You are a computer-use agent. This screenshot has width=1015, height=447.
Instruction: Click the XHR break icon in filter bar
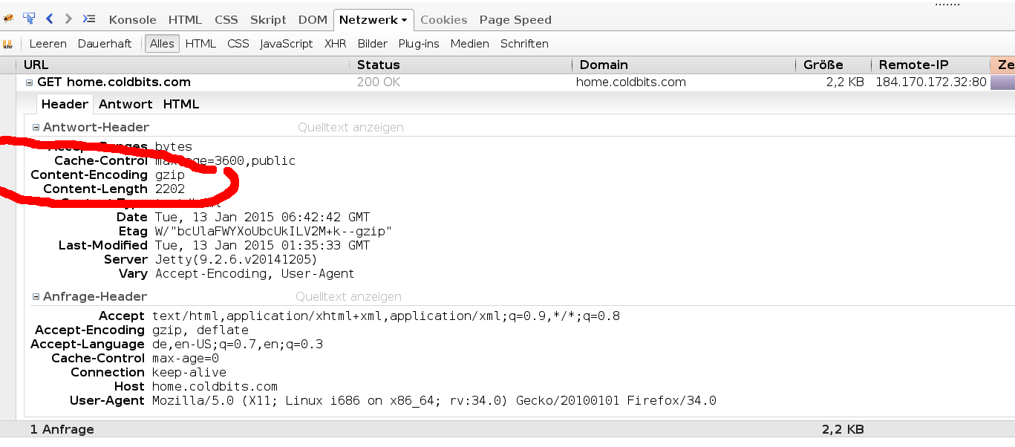coord(8,44)
